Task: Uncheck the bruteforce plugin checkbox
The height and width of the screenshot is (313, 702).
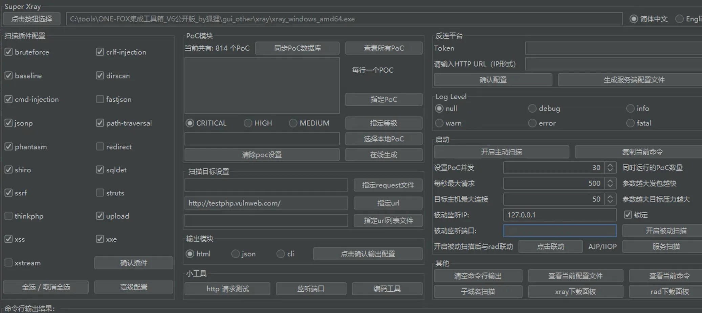Action: pyautogui.click(x=8, y=52)
